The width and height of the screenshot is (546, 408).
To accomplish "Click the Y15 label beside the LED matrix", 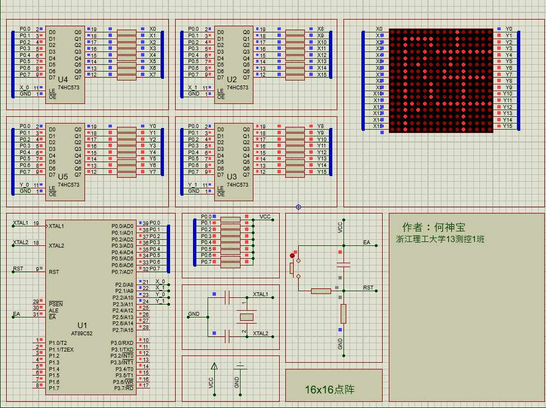I will pyautogui.click(x=507, y=126).
